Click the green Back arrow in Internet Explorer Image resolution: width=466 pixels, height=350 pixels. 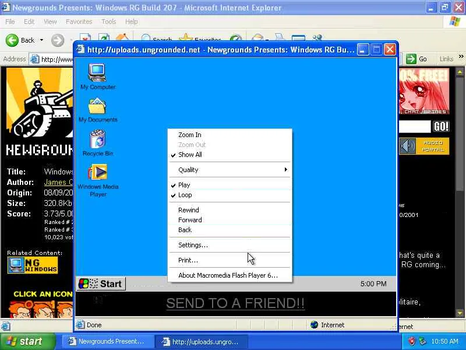tap(12, 40)
